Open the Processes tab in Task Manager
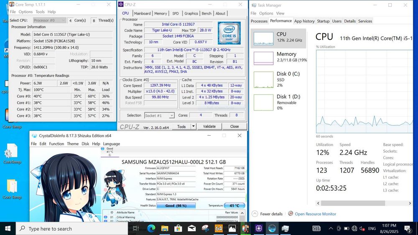 [259, 21]
